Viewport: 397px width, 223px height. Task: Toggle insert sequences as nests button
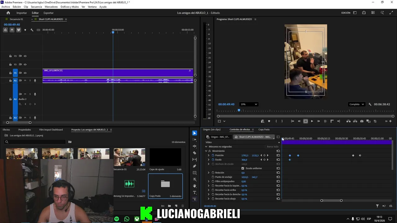tap(5, 30)
